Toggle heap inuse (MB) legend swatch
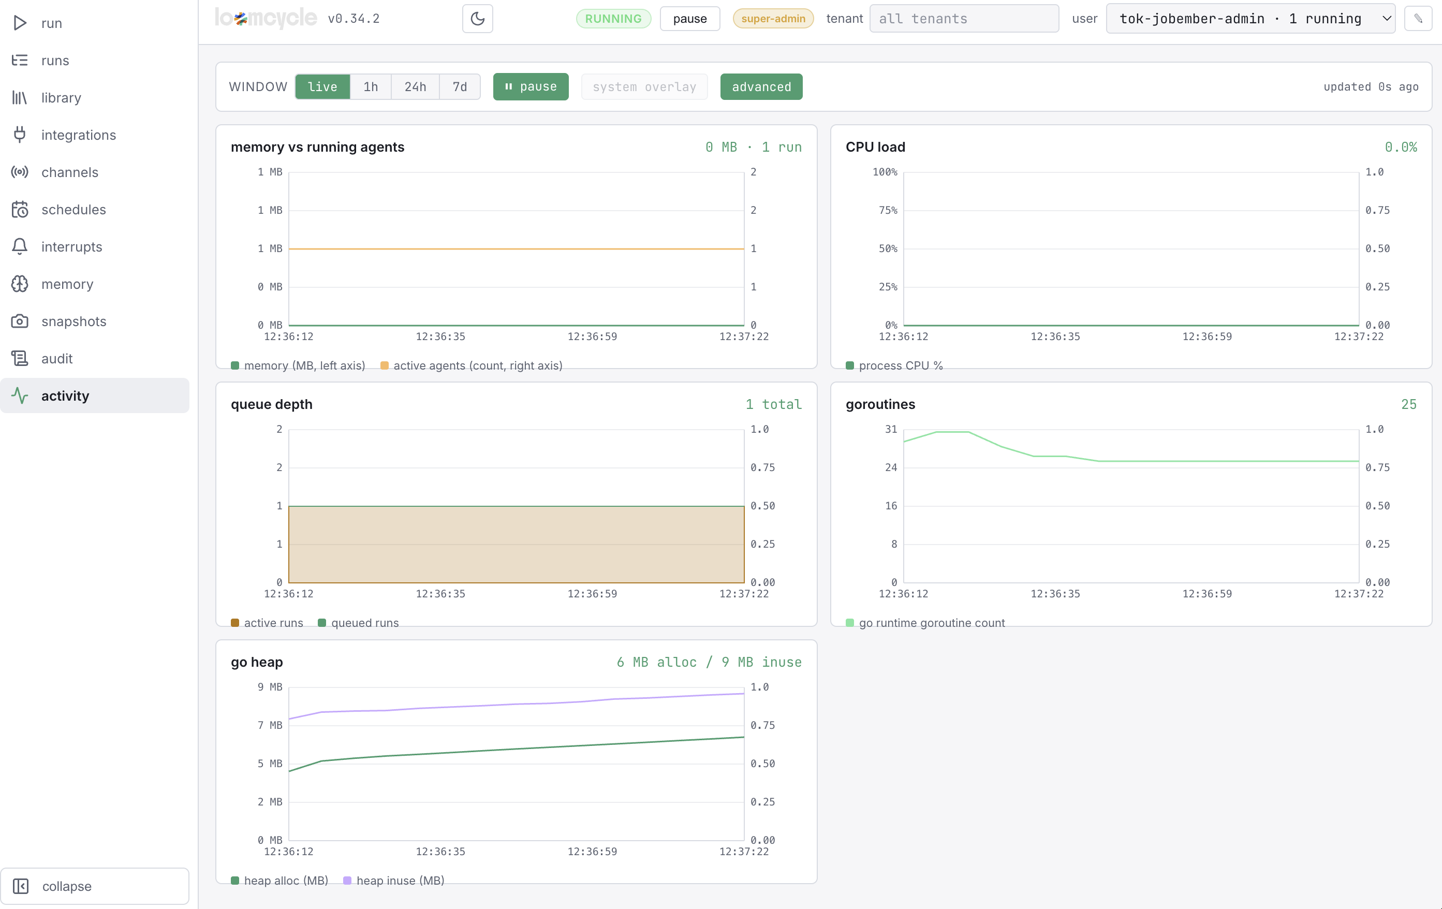The image size is (1442, 909). (x=347, y=881)
